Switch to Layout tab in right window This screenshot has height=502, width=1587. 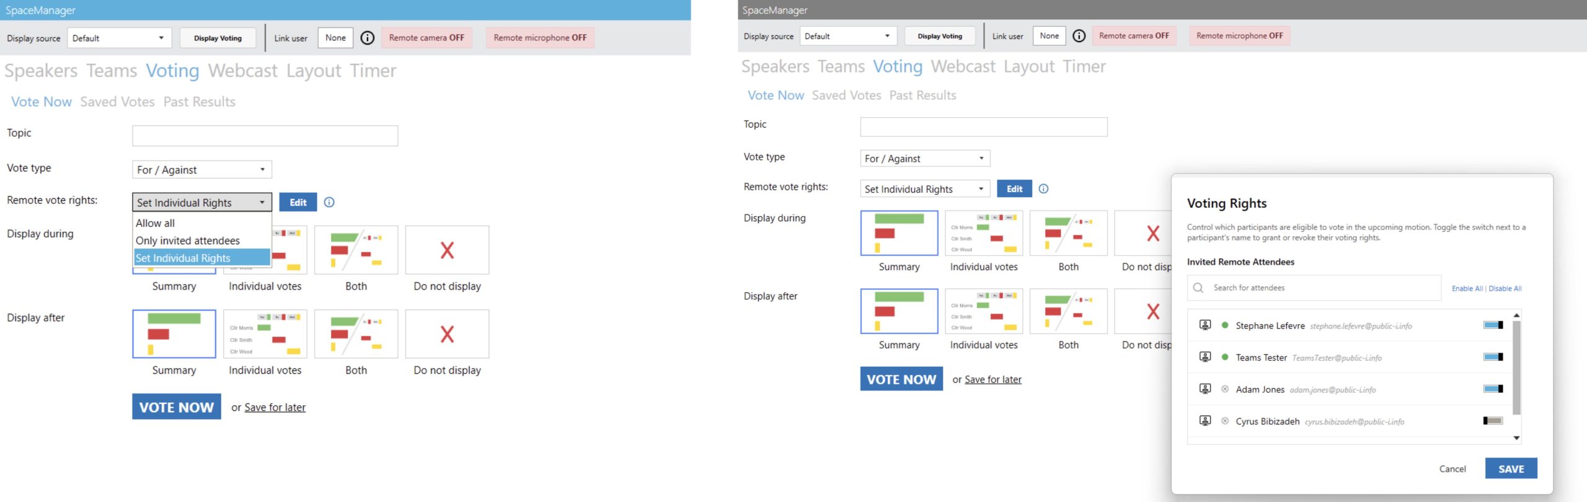1029,66
